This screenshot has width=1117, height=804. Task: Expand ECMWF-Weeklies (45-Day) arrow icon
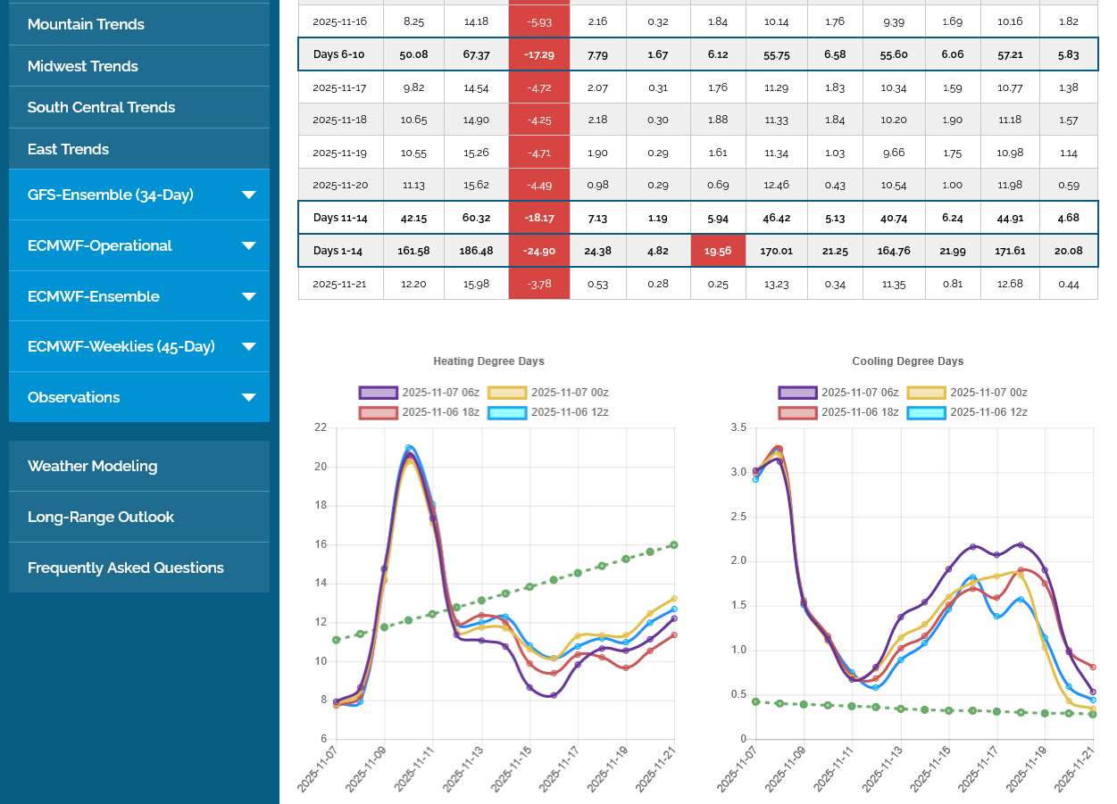pos(248,347)
